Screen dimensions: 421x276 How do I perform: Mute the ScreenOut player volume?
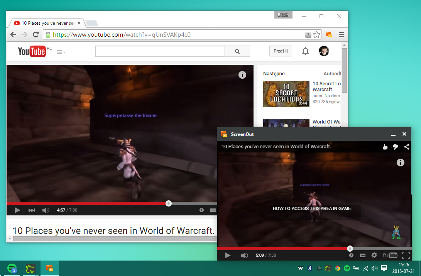point(244,255)
